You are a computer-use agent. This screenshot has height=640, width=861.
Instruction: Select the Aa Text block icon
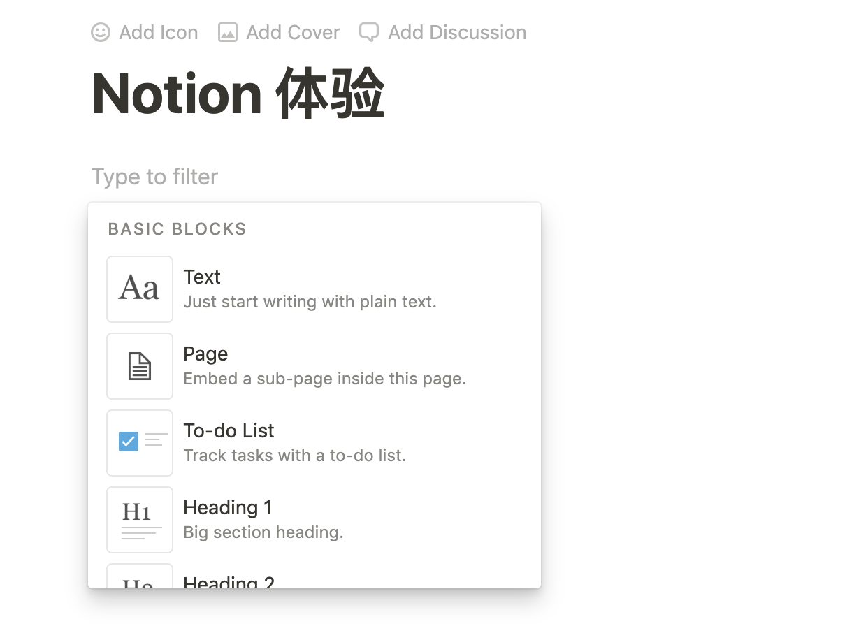coord(140,289)
